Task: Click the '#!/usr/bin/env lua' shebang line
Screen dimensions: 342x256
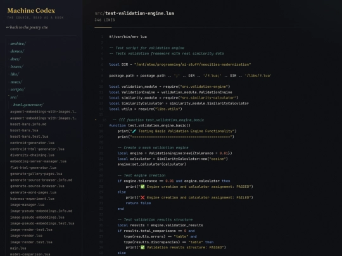Action: [x=128, y=37]
